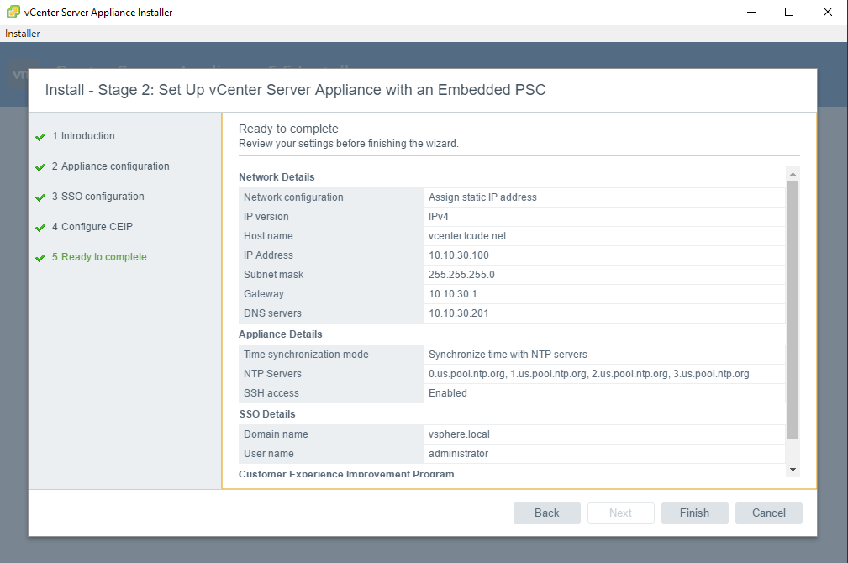
Task: Click the 'Gateway' label
Action: pyautogui.click(x=263, y=294)
